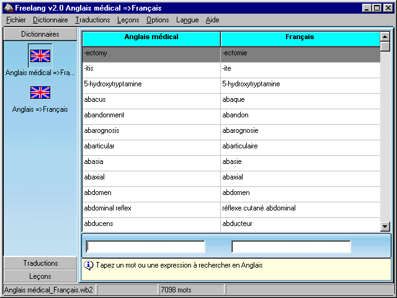Click the info icon in the hint bar
Screen dimensions: 397x298
(x=88, y=265)
